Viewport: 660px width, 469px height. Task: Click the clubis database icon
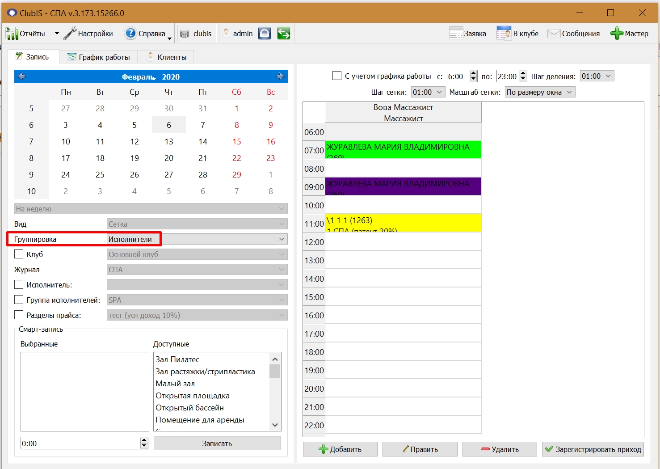click(x=185, y=34)
